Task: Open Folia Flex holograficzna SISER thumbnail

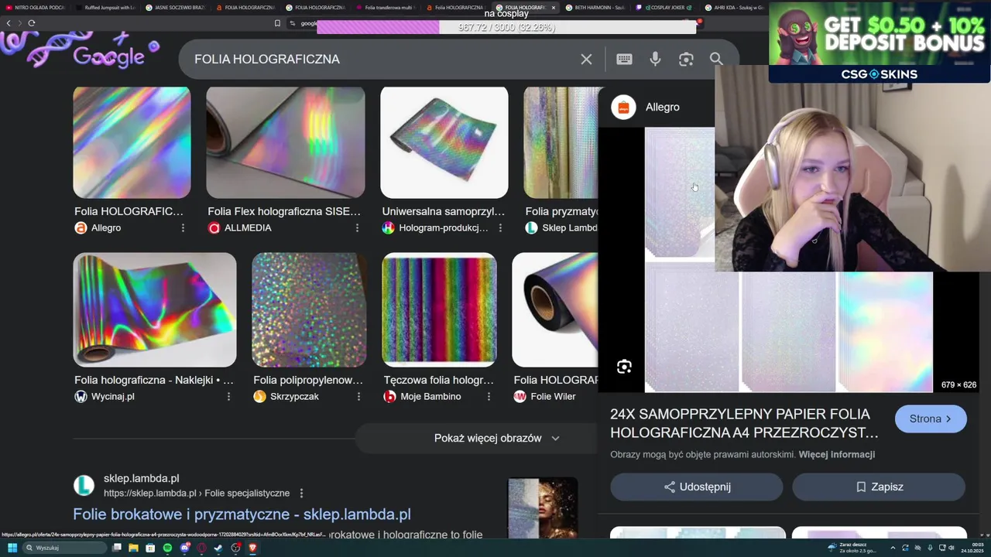Action: pos(285,142)
